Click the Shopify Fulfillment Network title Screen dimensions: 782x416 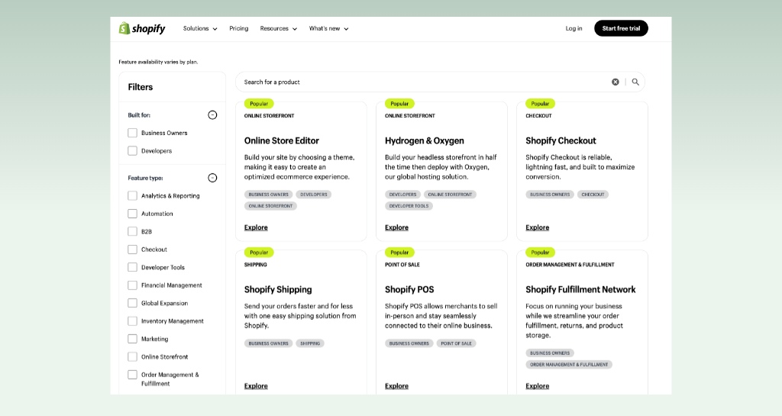pyautogui.click(x=580, y=289)
